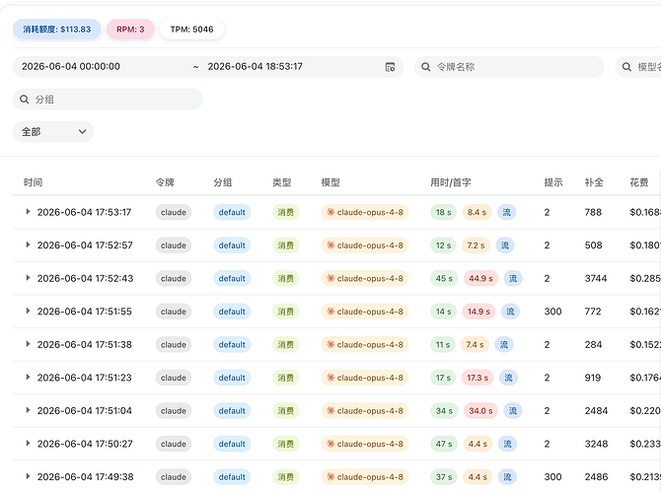Open the calendar icon in date range

pyautogui.click(x=390, y=67)
